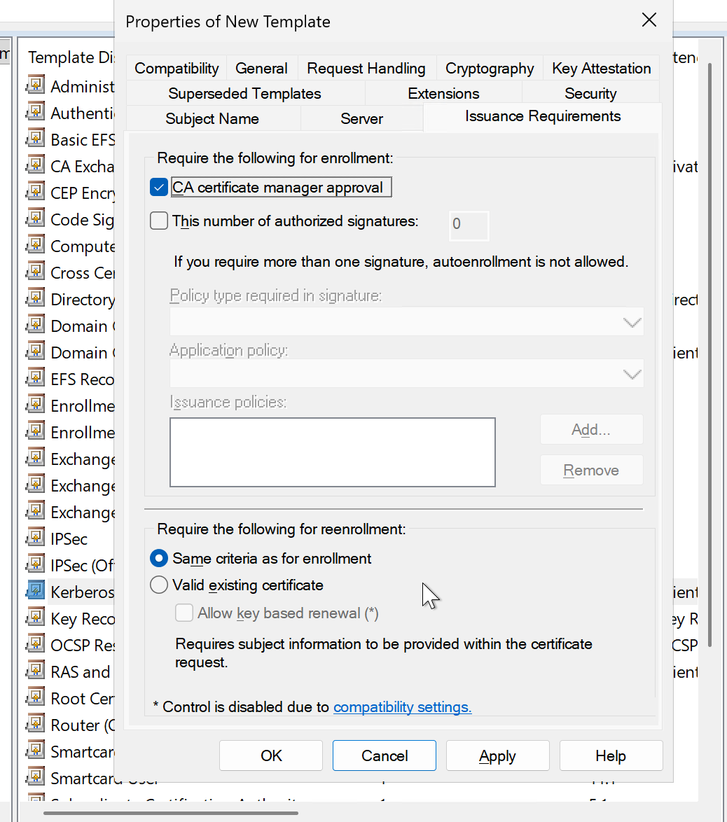Switch to the Cryptography tab
The width and height of the screenshot is (727, 822).
(490, 69)
